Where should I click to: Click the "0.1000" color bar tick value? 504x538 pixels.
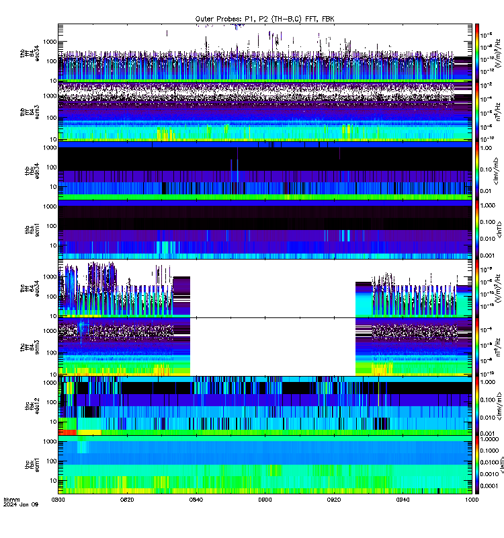pos(489,451)
